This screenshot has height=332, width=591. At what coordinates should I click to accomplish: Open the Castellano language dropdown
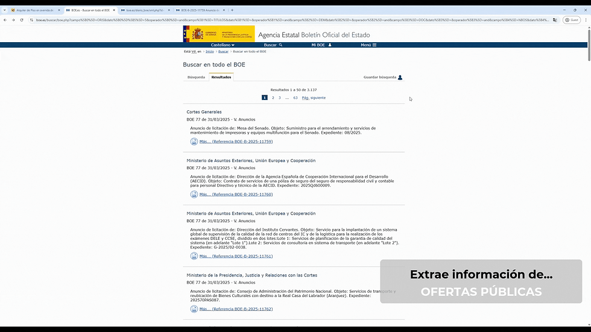point(223,45)
